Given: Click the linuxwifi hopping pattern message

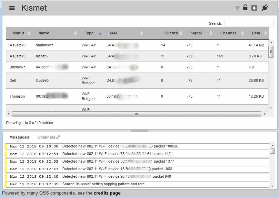Looking at the screenshot, I should (137, 184).
